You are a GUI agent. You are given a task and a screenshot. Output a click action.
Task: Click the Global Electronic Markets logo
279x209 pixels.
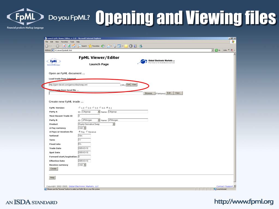click(x=156, y=62)
